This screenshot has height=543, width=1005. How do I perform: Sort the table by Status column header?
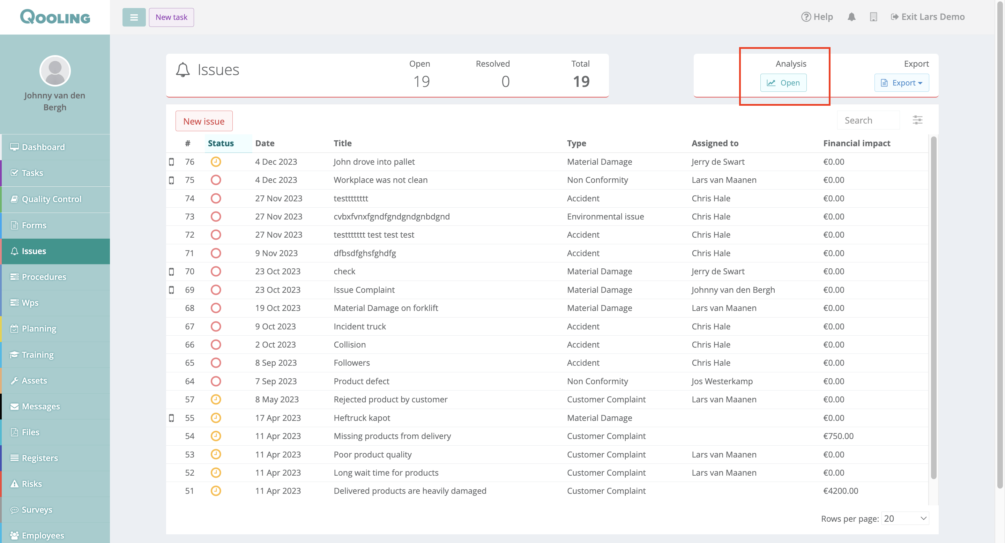(221, 143)
